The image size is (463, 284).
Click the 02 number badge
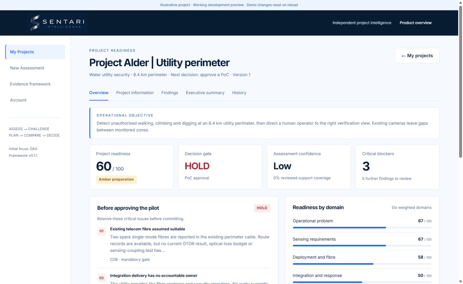click(102, 278)
